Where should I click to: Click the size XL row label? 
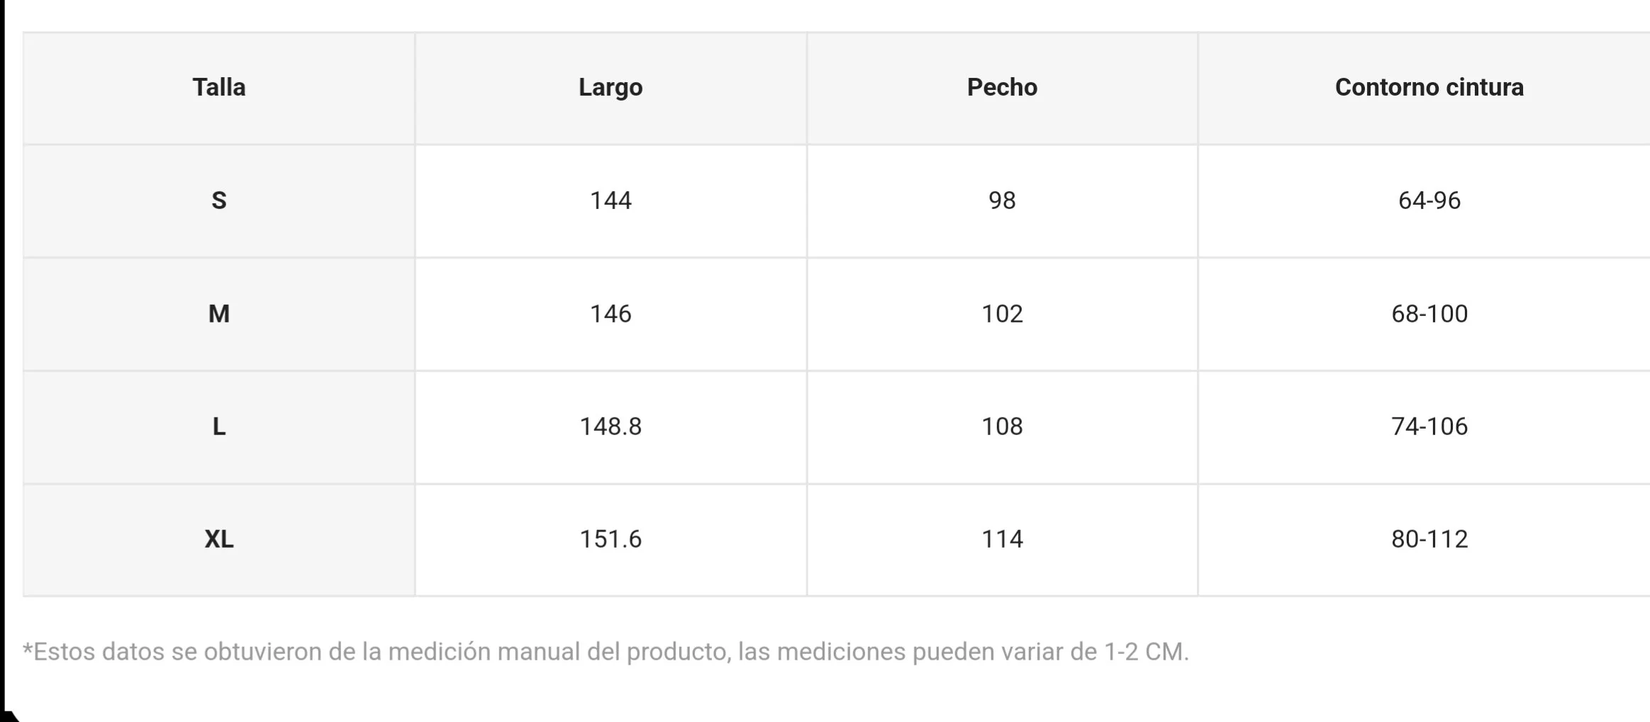tap(219, 539)
